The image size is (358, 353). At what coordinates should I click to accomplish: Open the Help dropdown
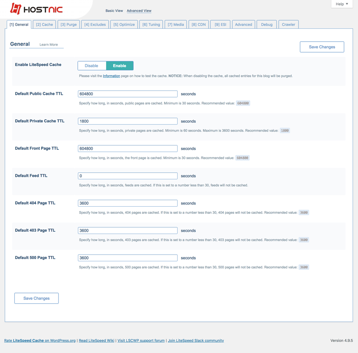click(342, 4)
